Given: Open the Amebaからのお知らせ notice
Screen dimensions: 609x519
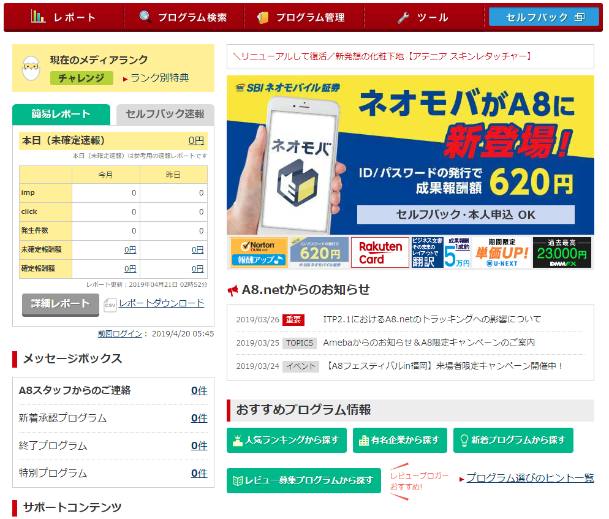Looking at the screenshot, I should coord(429,343).
